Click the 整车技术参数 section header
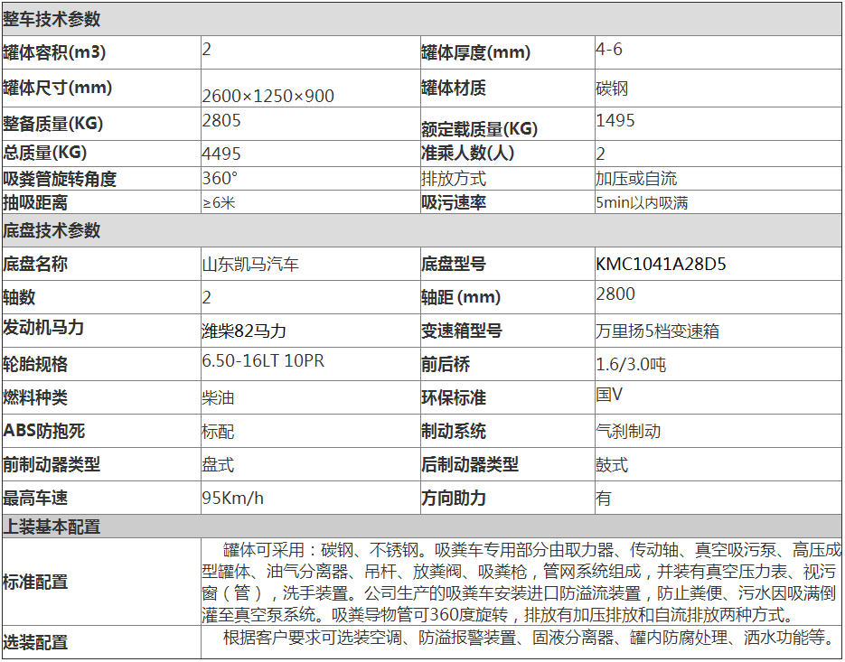Screen dimensions: 845x662 (52, 19)
